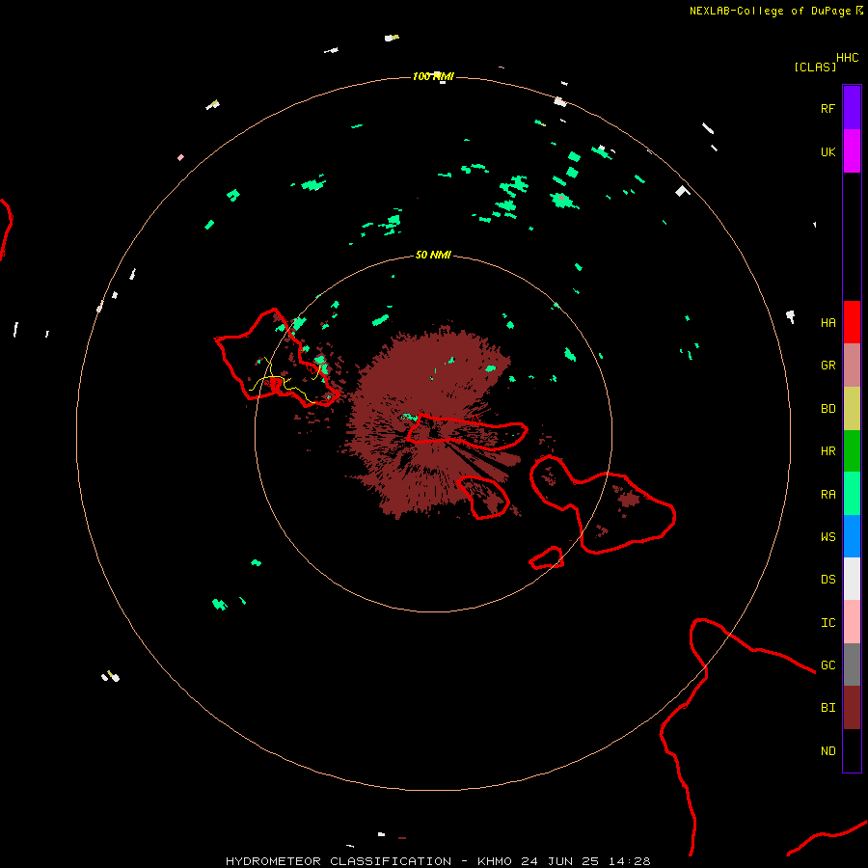Click the 14:28 timestamp
Image resolution: width=868 pixels, height=868 pixels.
[x=630, y=861]
